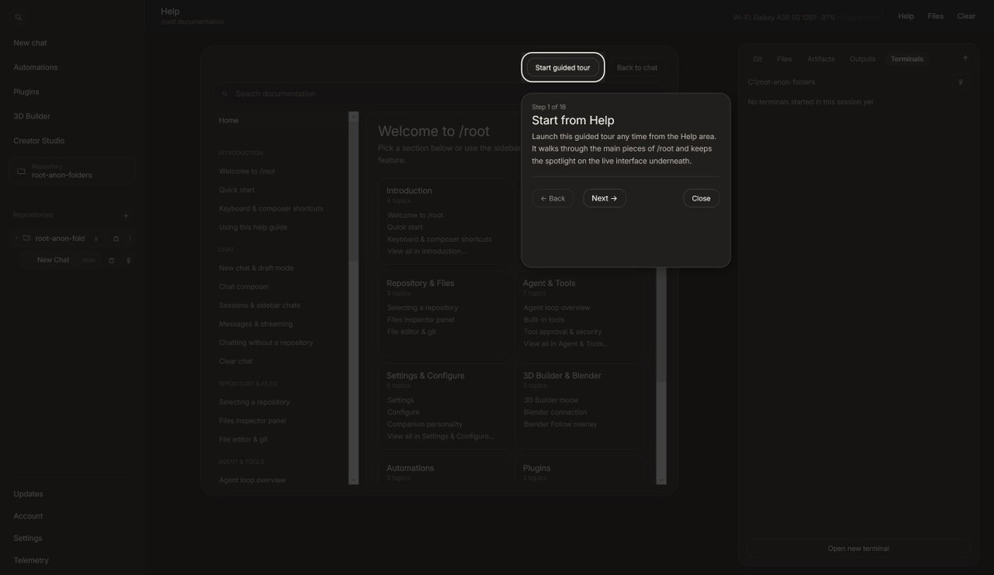Open New chat & draft mode doc
Screen dimensions: 994x575
[x=256, y=268]
